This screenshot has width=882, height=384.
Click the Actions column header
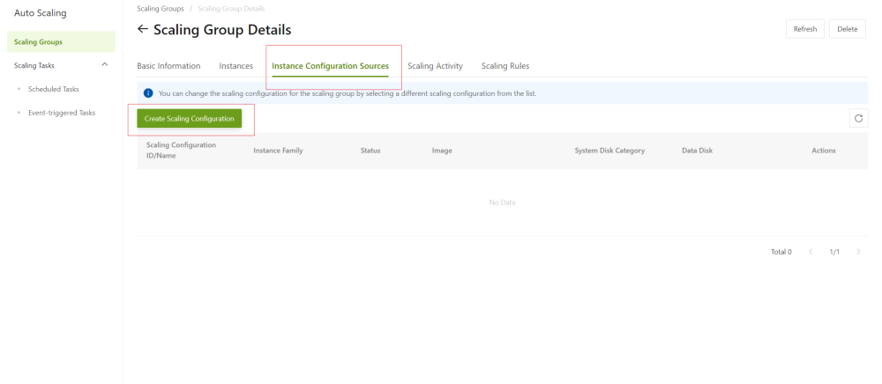pos(824,151)
